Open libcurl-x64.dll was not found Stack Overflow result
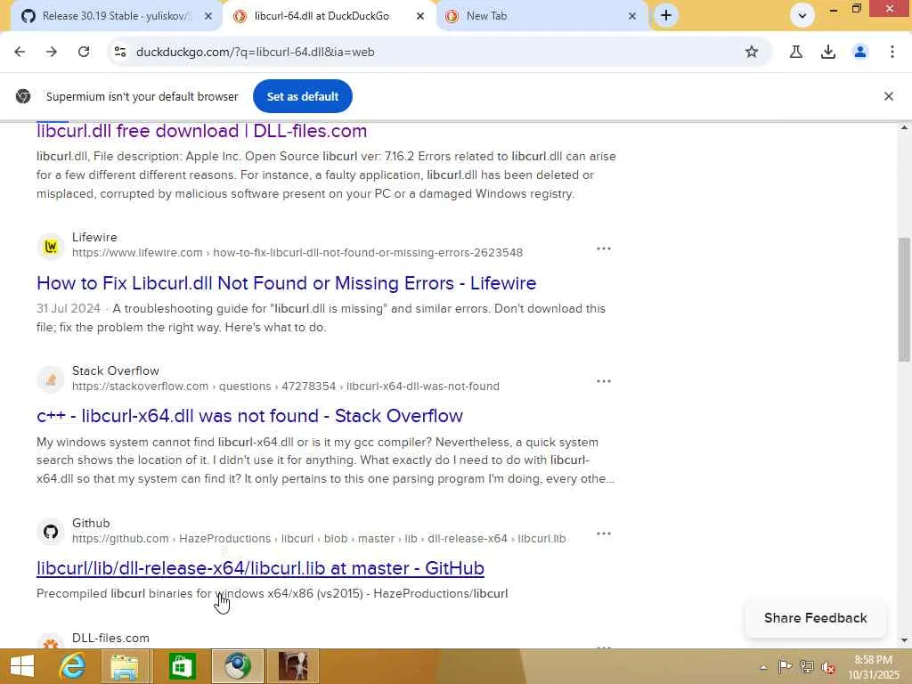The height and width of the screenshot is (684, 912). click(x=249, y=416)
